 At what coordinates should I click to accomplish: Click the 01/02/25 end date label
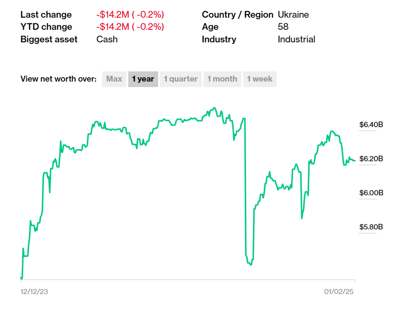coord(339,292)
